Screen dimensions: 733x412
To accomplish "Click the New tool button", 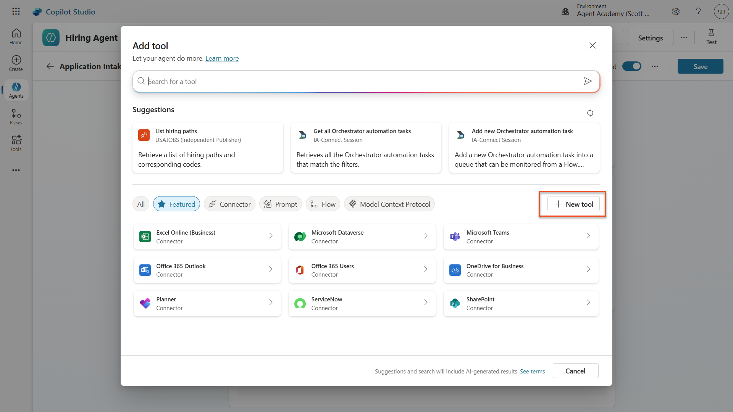I will (x=573, y=204).
